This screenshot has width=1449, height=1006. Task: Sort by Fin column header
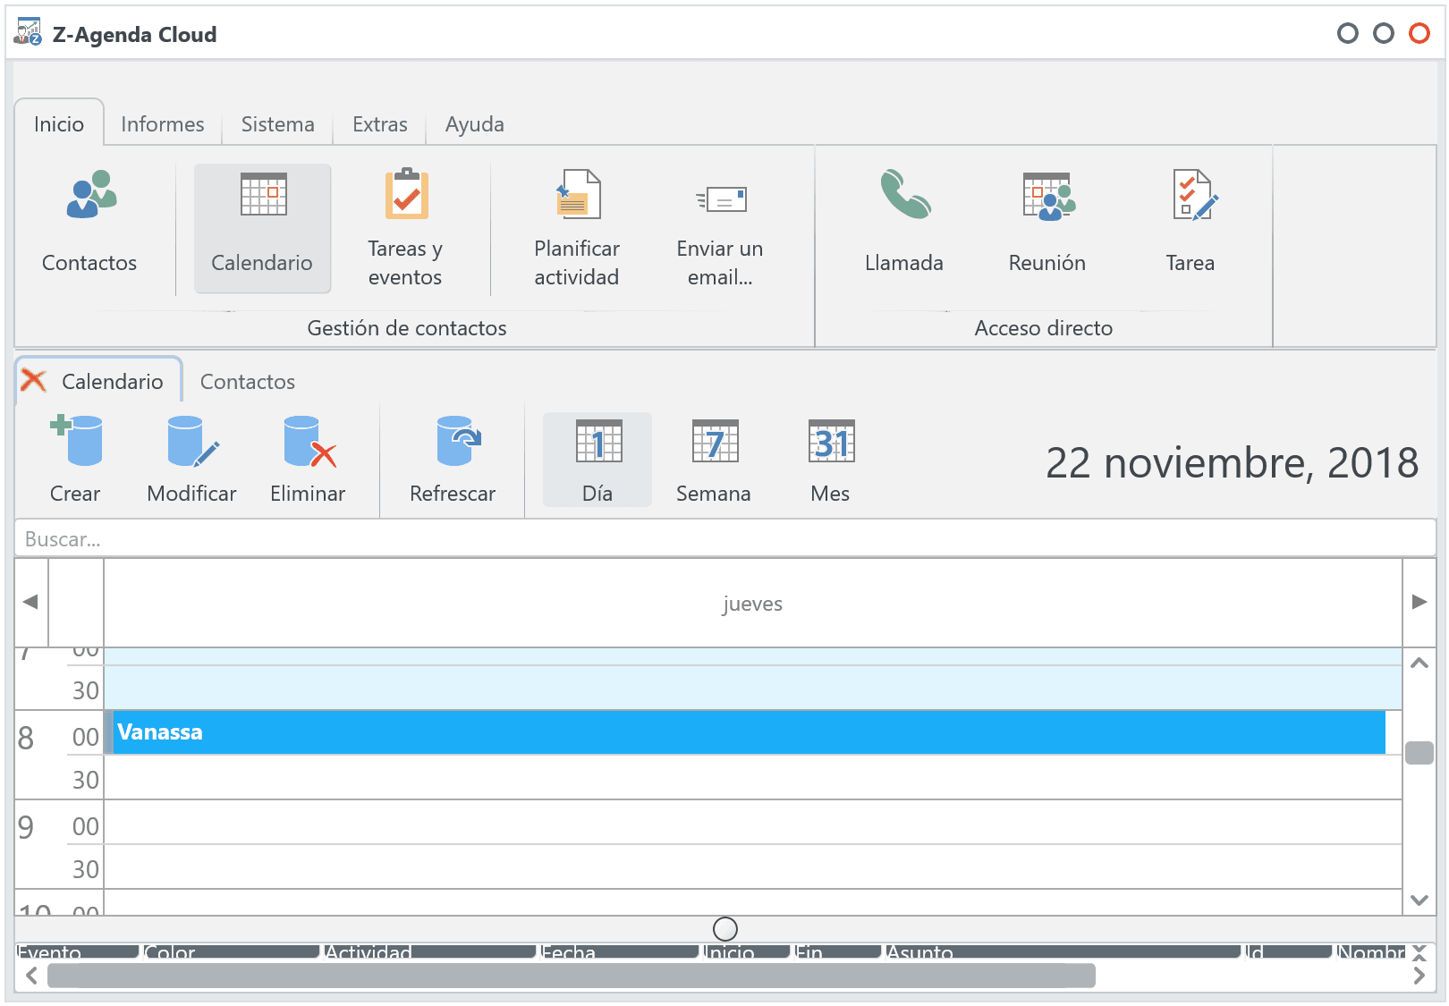click(x=838, y=951)
